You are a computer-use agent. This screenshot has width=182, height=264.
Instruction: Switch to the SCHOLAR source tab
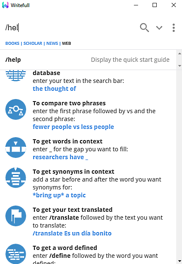pyautogui.click(x=33, y=44)
